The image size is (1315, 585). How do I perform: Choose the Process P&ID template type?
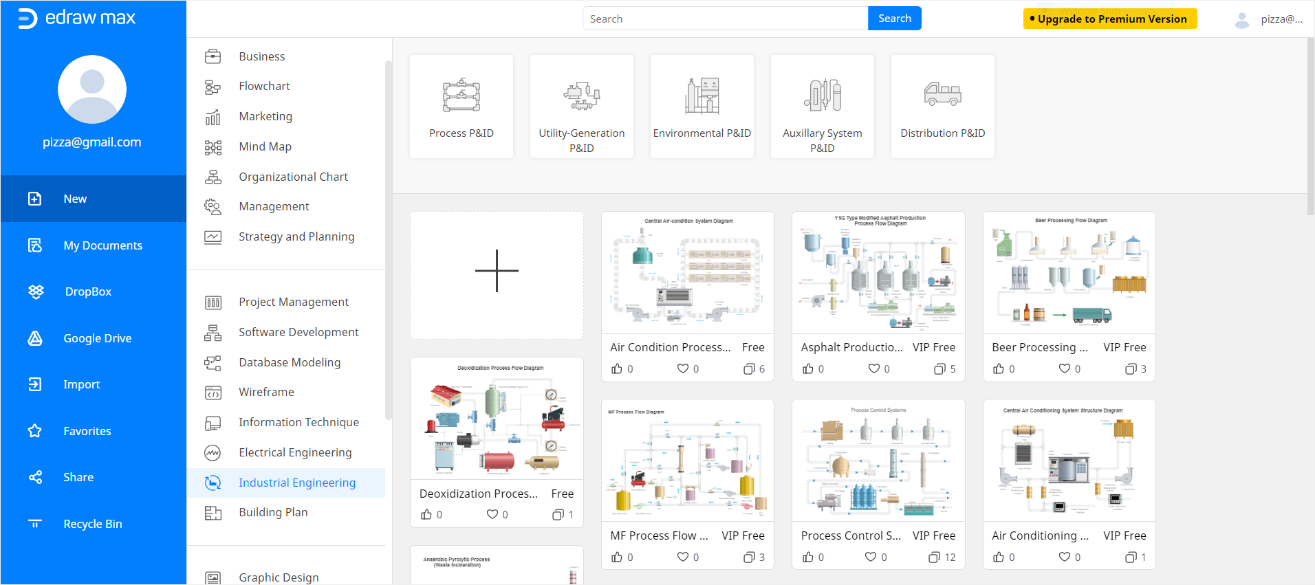click(x=461, y=107)
